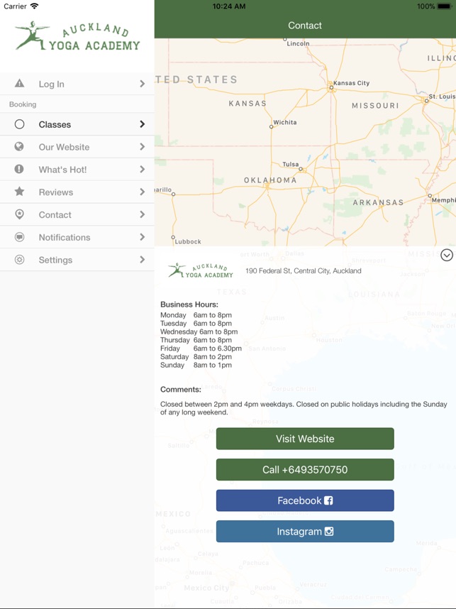This screenshot has height=609, width=456.
Task: Select the Reviews menu item
Action: [x=77, y=192]
